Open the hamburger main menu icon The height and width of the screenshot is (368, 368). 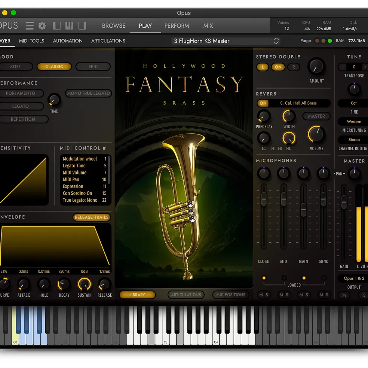(30, 25)
